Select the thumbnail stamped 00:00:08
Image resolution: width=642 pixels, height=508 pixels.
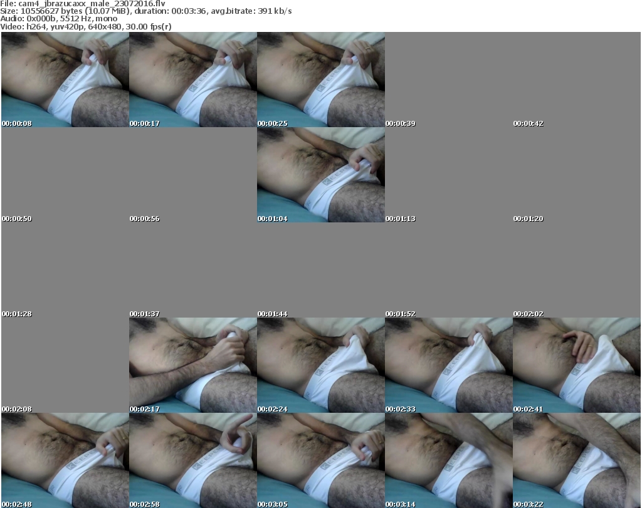(65, 80)
